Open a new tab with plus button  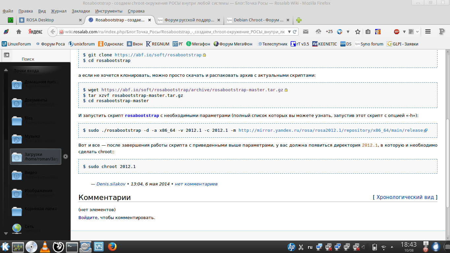click(299, 20)
